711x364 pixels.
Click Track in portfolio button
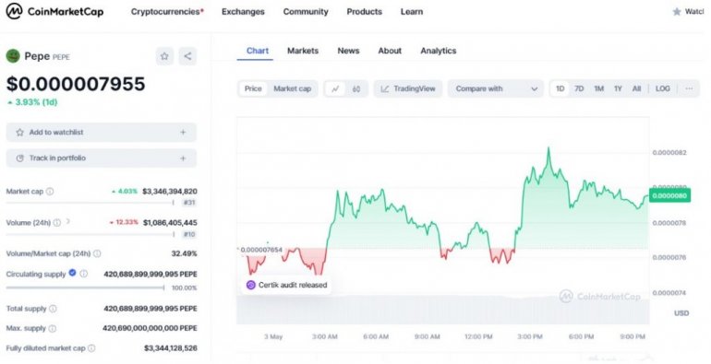[102, 158]
